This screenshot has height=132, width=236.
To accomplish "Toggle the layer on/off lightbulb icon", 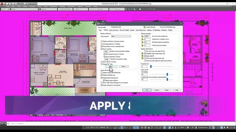I will 3,9.
